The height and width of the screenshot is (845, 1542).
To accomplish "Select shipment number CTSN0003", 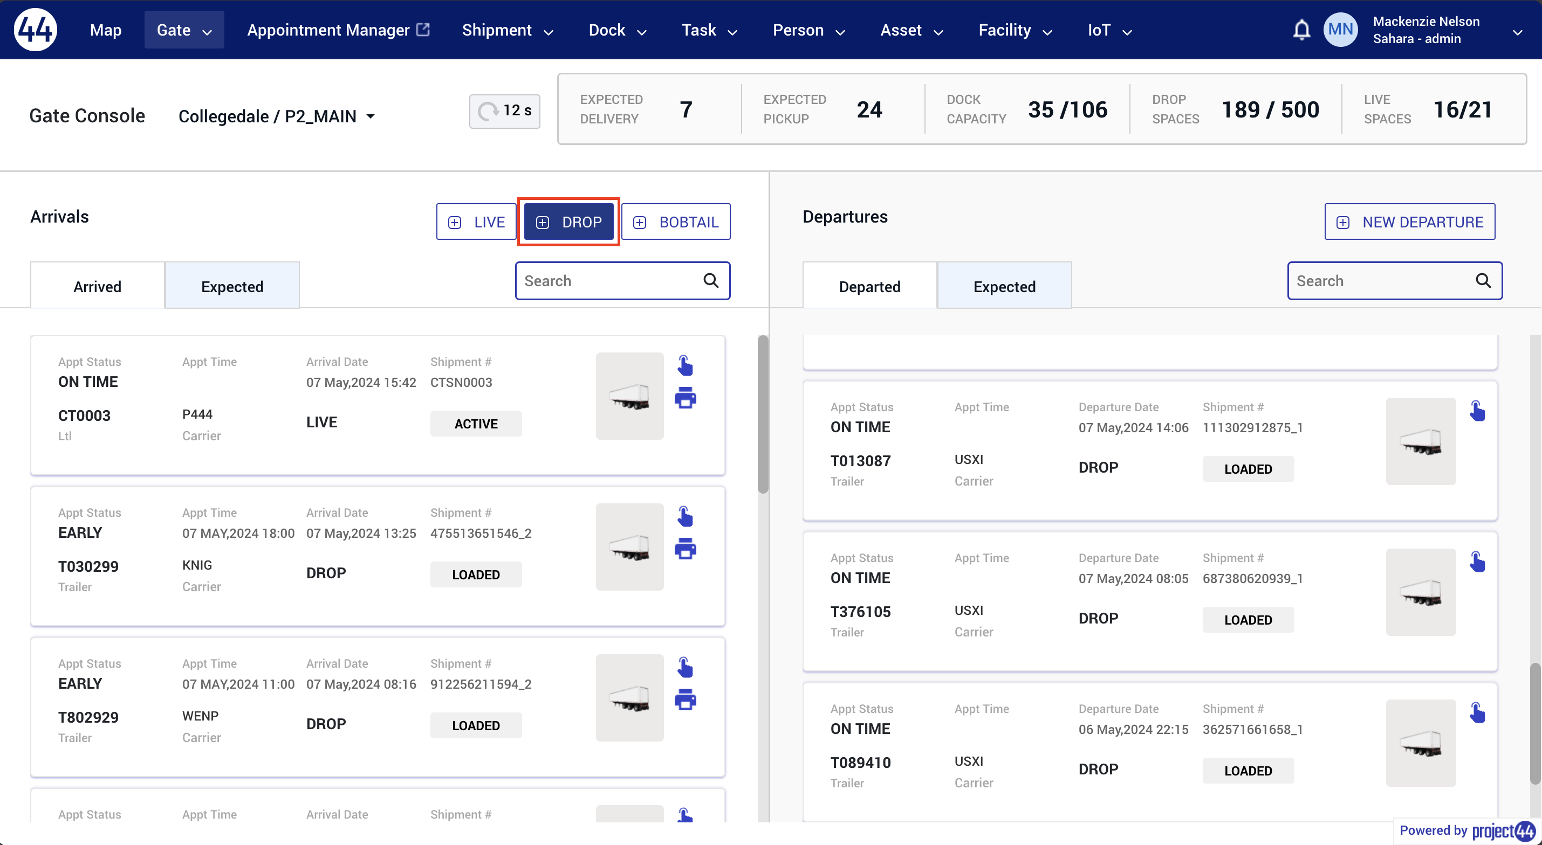I will (x=461, y=382).
